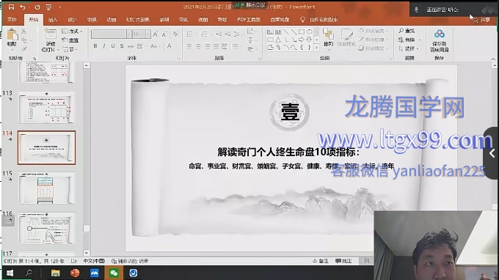Open the 文件 menu tab
This screenshot has width=499, height=280.
tap(12, 20)
